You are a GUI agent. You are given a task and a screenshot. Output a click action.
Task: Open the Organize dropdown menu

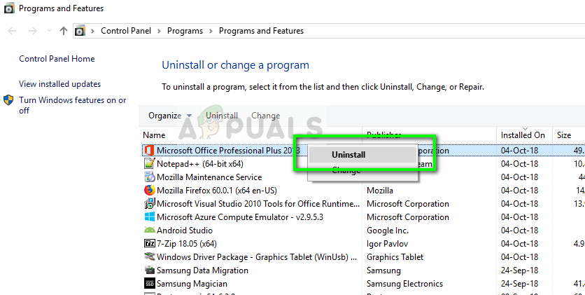tap(169, 116)
